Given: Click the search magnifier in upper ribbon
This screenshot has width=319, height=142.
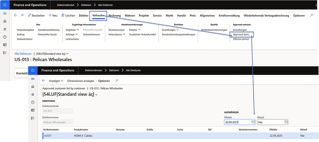Looking at the screenshot, I should click(x=312, y=15).
